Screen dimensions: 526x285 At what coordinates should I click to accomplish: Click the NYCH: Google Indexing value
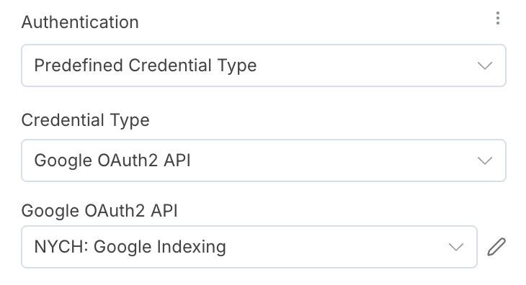(130, 247)
